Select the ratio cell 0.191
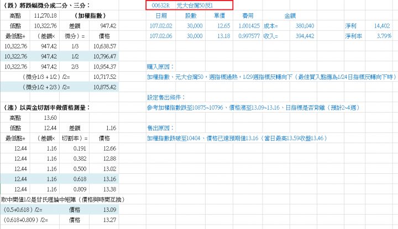The image size is (398, 229). click(80, 148)
